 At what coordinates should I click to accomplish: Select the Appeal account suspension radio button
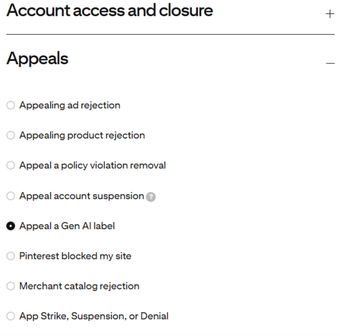click(11, 196)
